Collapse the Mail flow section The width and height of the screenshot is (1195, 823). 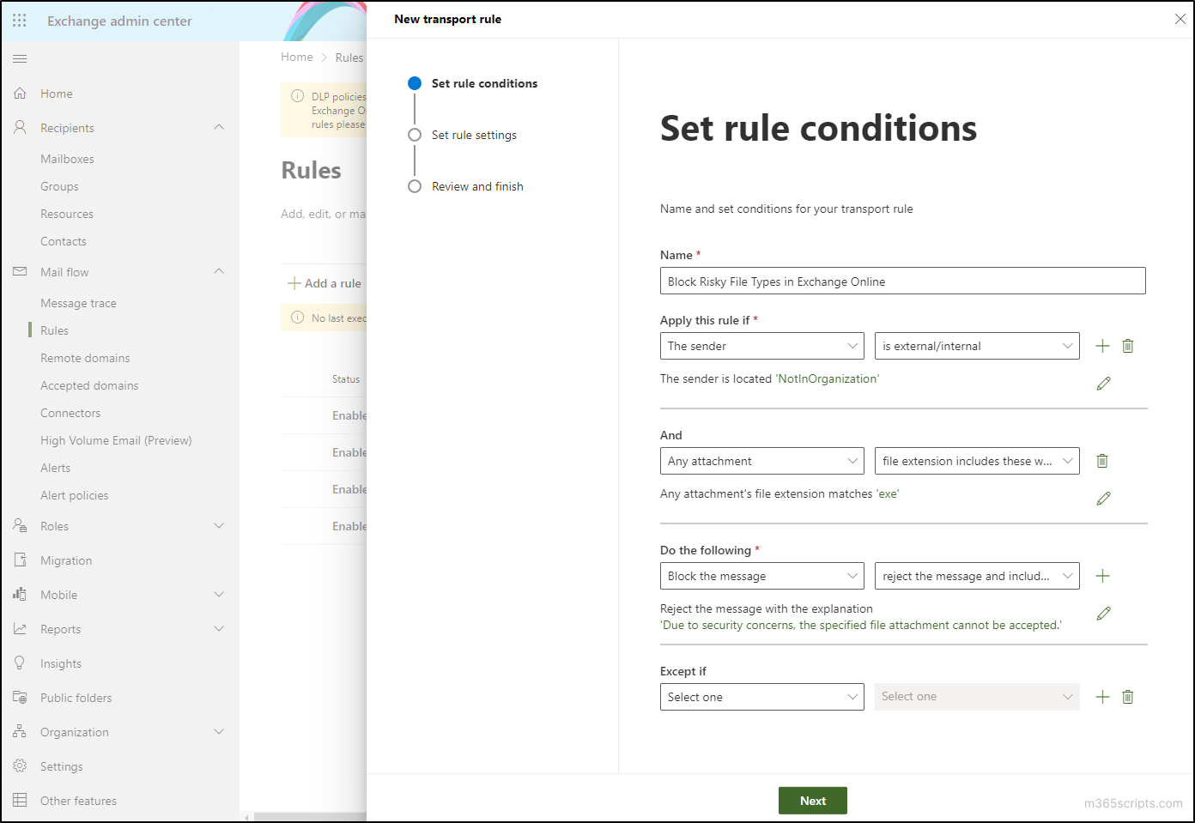click(x=220, y=271)
